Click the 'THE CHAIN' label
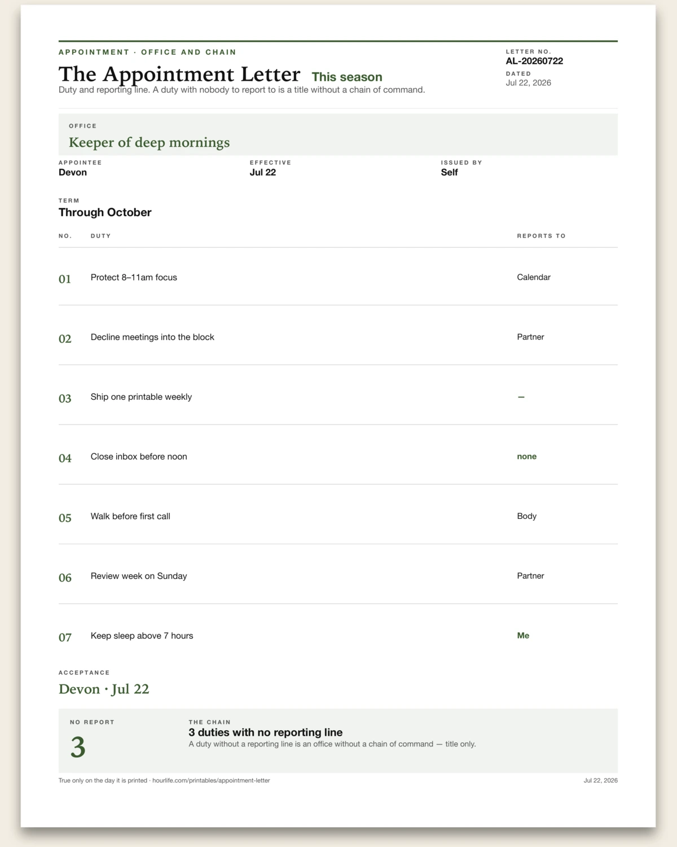 click(209, 722)
